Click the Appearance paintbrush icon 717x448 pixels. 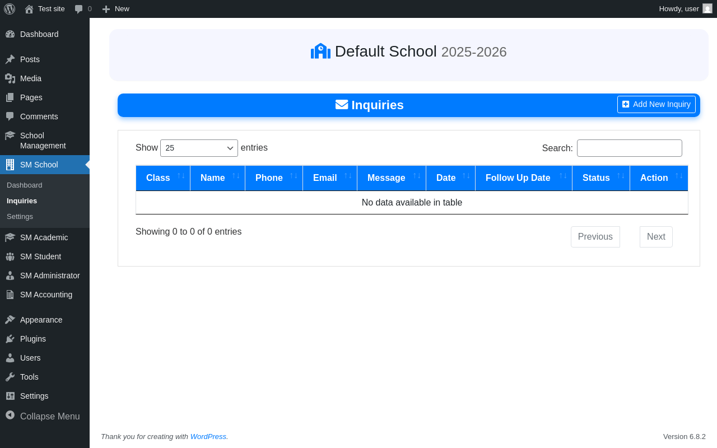click(x=10, y=320)
